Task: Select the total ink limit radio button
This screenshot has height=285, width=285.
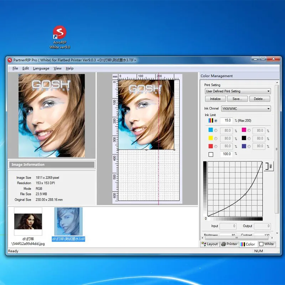Action: pyautogui.click(x=216, y=121)
